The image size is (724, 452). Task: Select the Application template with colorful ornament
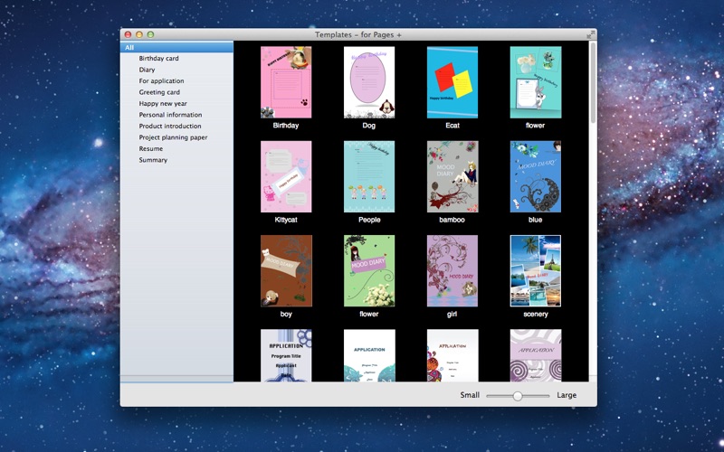tap(452, 355)
